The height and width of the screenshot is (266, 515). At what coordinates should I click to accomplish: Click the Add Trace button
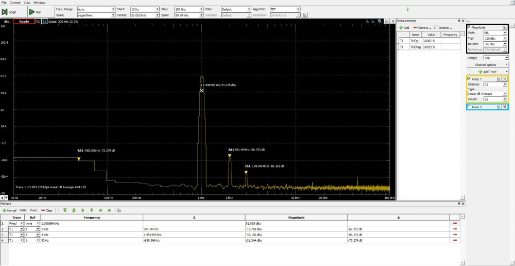[x=487, y=72]
